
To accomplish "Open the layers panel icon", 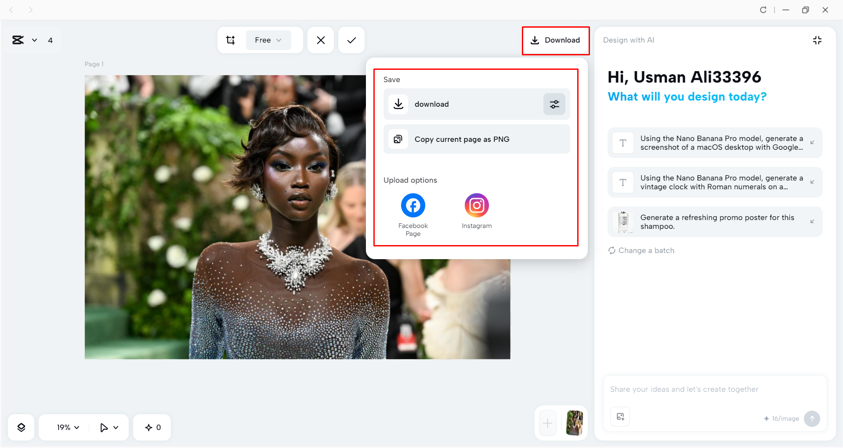I will point(21,427).
